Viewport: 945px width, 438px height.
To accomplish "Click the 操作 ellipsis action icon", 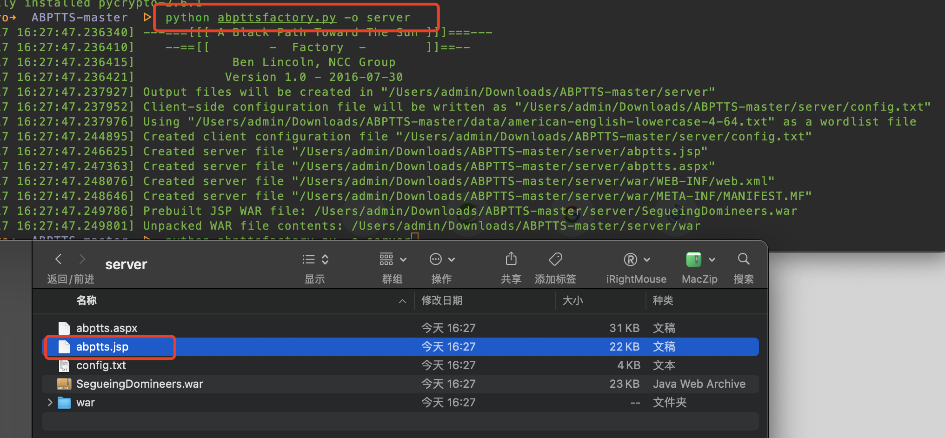I will 436,259.
